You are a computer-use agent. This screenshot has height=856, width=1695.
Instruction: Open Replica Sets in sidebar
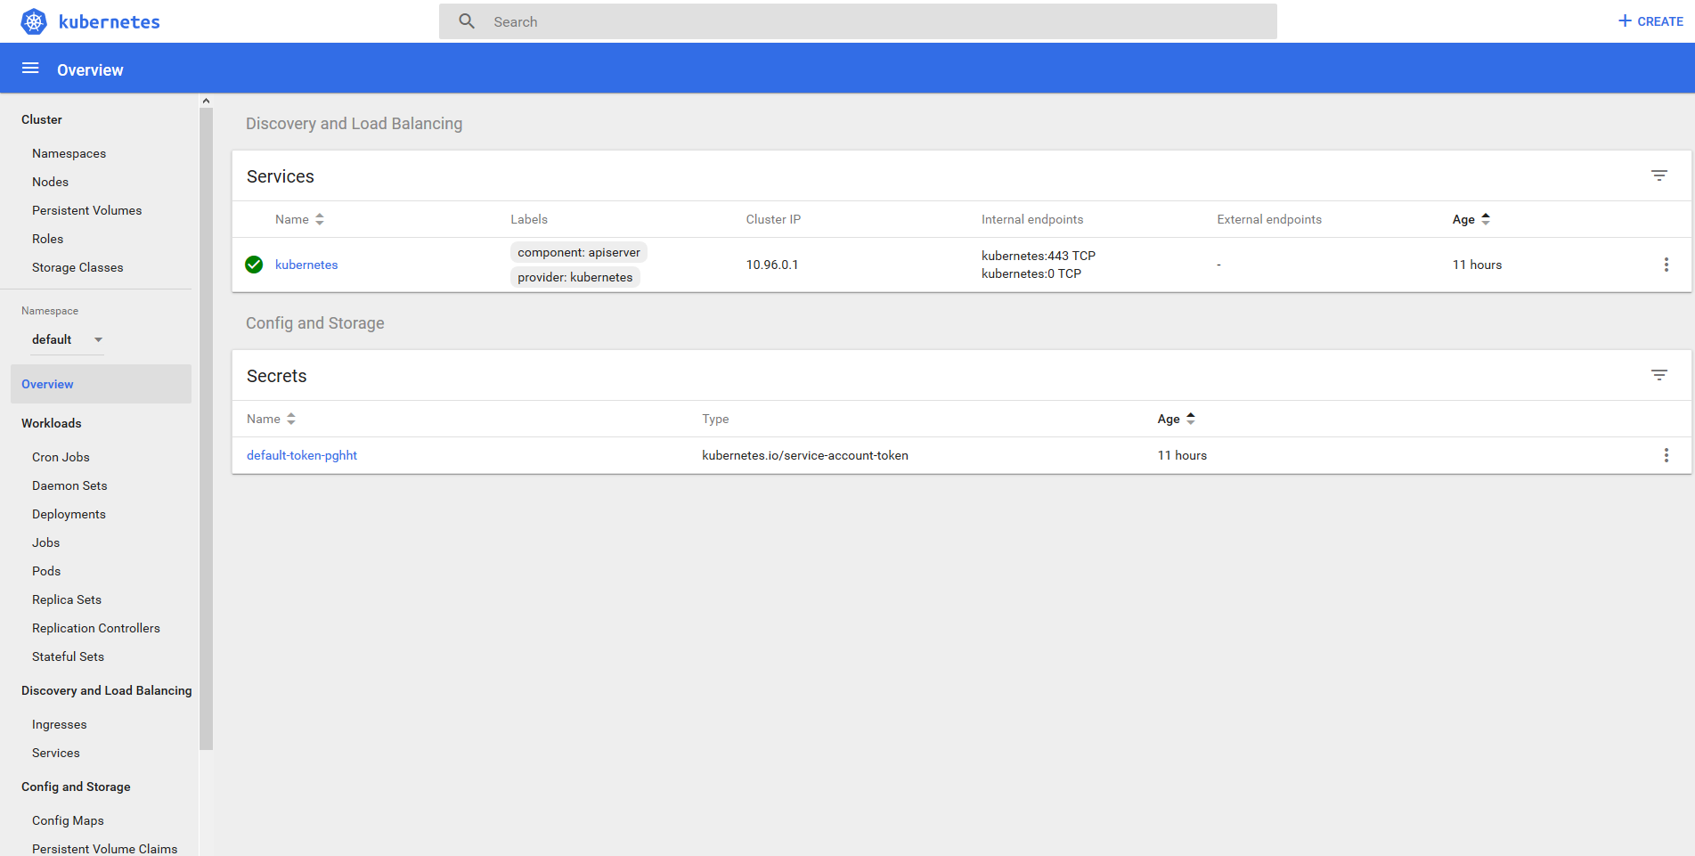(x=67, y=599)
